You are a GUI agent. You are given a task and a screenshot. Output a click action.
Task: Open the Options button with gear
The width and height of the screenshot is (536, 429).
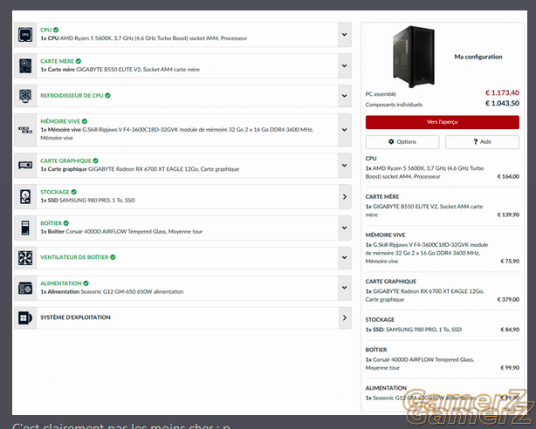(x=402, y=142)
